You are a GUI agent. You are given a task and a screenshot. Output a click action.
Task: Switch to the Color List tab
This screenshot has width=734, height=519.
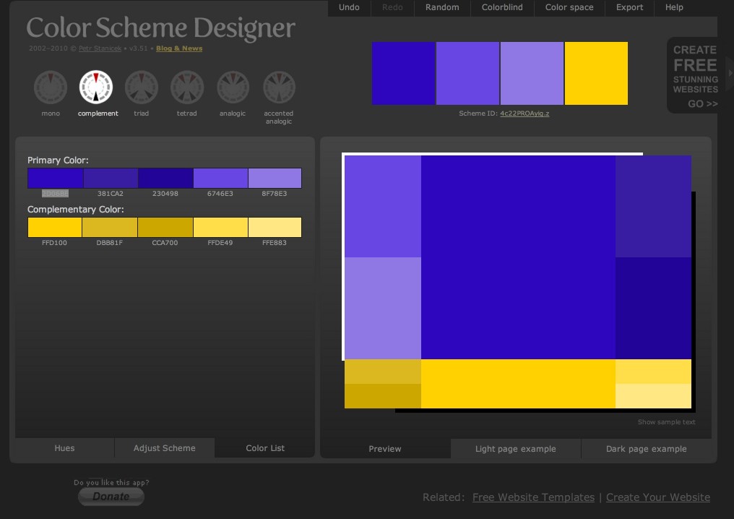264,448
